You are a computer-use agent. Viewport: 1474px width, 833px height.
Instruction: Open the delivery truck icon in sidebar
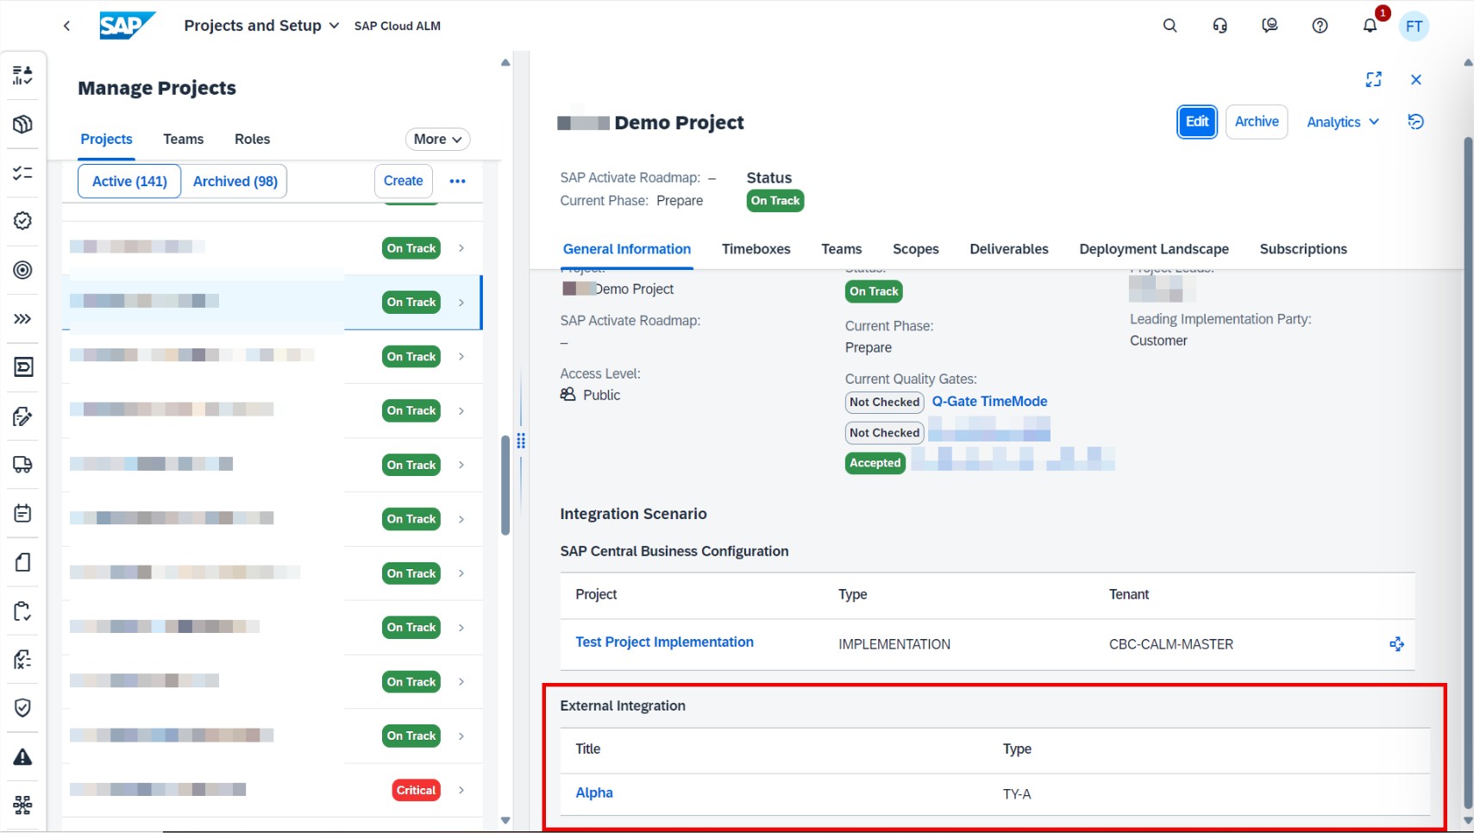[x=23, y=465]
